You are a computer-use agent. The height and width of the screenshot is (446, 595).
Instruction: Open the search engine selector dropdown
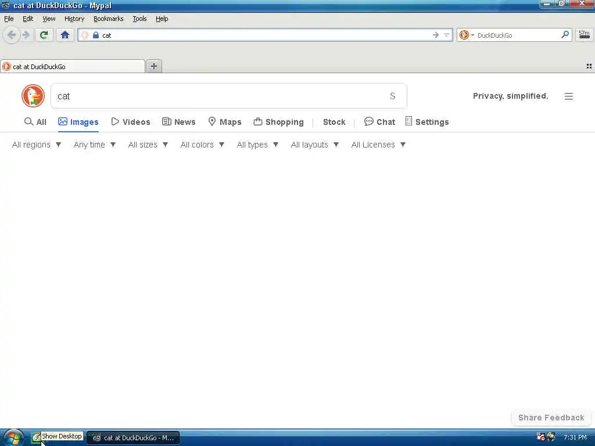coord(467,35)
